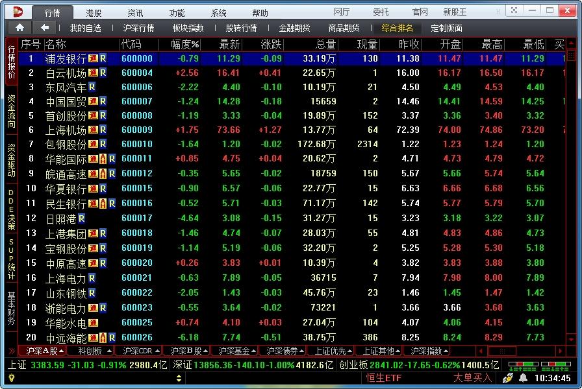Select the 包钢股份 stock row name
582x389 pixels.
click(x=66, y=145)
